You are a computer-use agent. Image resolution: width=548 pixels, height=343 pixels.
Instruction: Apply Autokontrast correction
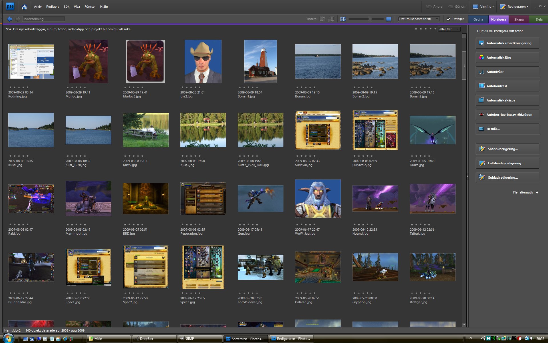click(x=507, y=86)
